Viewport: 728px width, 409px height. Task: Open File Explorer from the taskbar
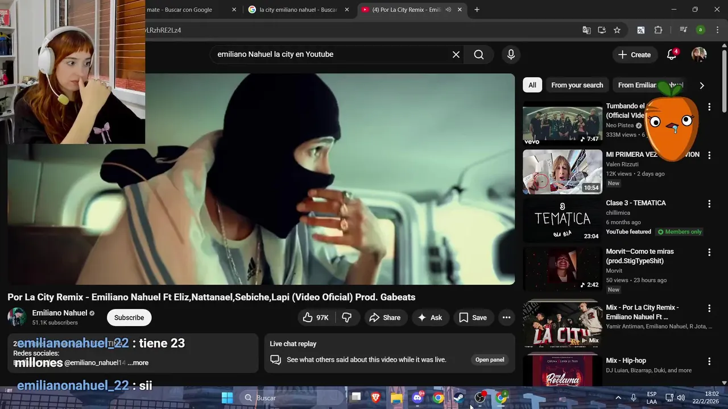(396, 398)
